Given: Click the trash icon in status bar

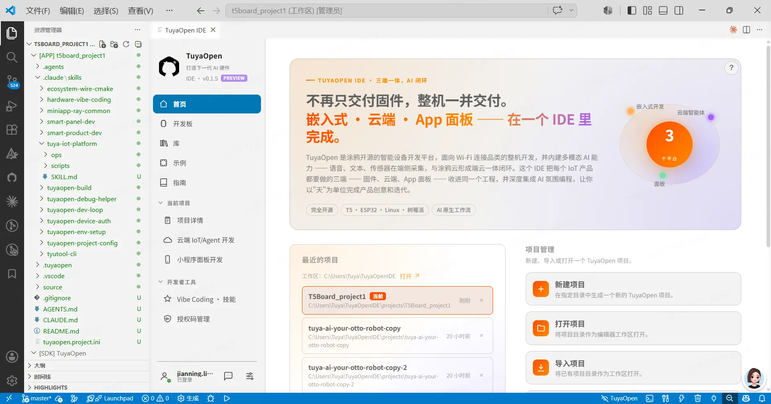Looking at the screenshot, I should click(x=698, y=398).
